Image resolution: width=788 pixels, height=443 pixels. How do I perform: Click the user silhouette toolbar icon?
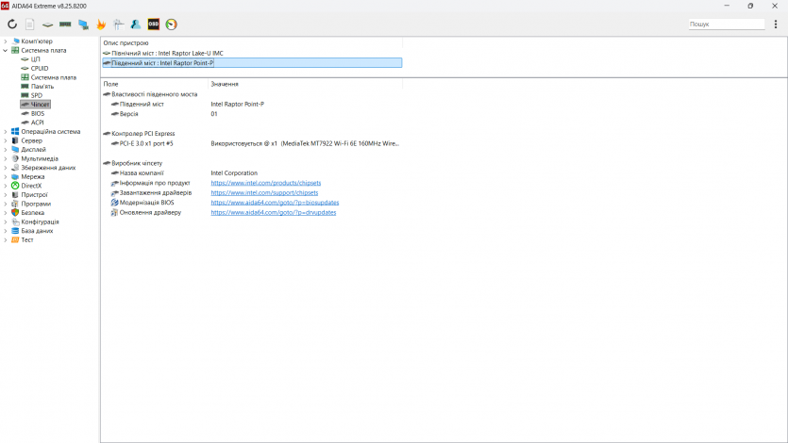pyautogui.click(x=136, y=25)
